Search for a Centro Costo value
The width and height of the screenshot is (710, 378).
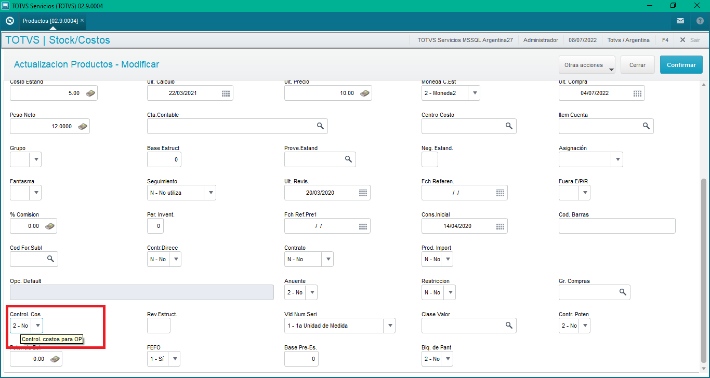click(508, 126)
